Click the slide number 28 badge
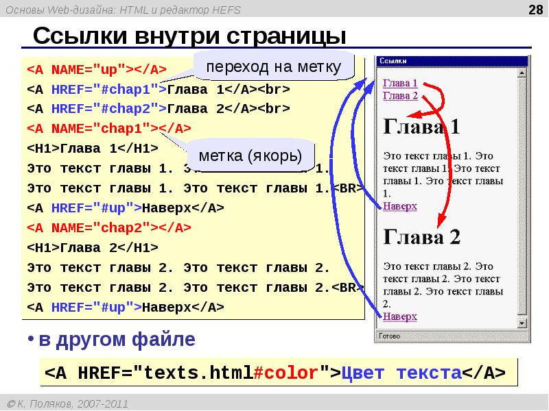Viewport: 549px width, 411px height. click(x=533, y=9)
